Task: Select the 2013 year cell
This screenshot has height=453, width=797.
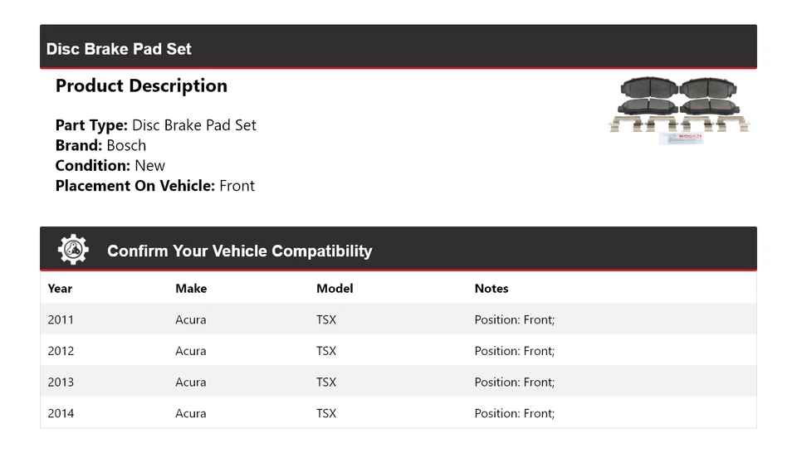Action: click(x=61, y=382)
